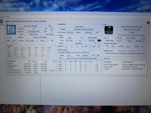The height and width of the screenshot is (113, 151).
Task: Open the GPU #0 selector dropdown
Action: (108, 38)
